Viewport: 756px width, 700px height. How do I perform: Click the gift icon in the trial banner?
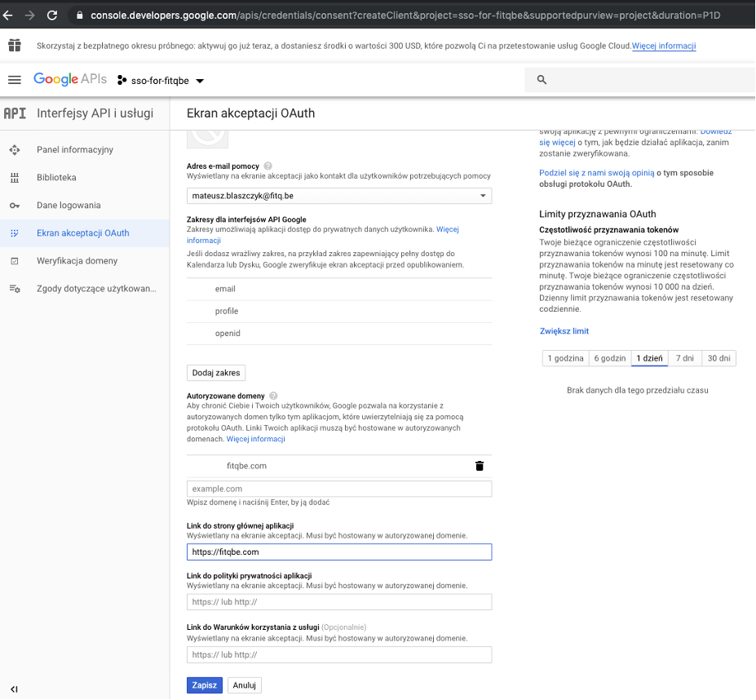(x=15, y=46)
